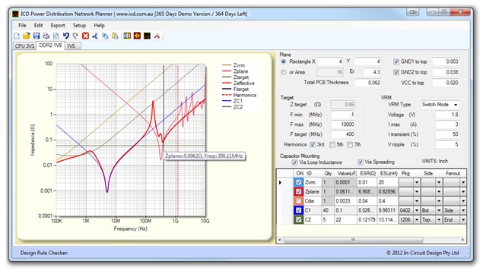The image size is (486, 274).
Task: Switch to the CPU 3V3 tab
Action: click(24, 46)
